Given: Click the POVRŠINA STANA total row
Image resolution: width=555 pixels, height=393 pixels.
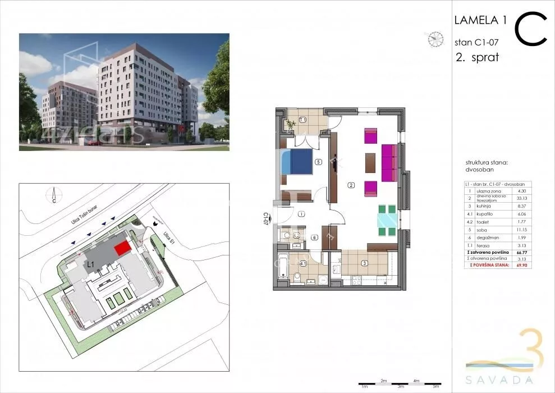Looking at the screenshot, I should coord(497,263).
